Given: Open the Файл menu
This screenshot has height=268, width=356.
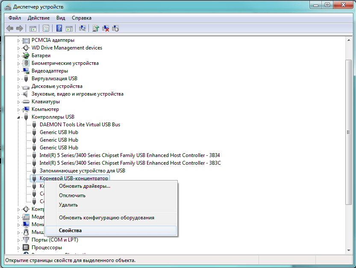Looking at the screenshot, I should pyautogui.click(x=15, y=18).
